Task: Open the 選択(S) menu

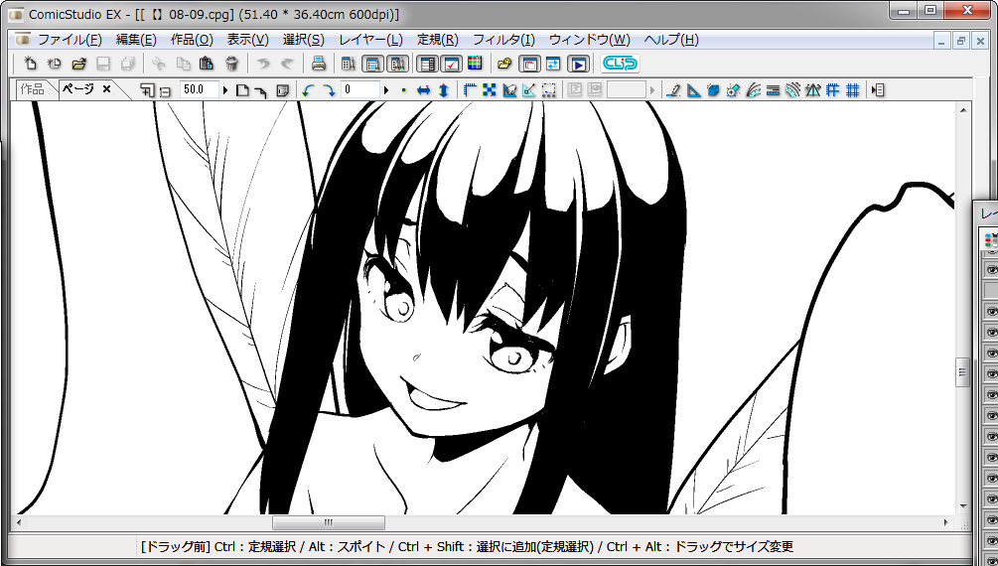Action: [304, 40]
